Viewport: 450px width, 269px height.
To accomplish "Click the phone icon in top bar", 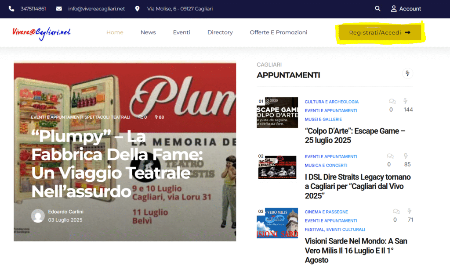I will (x=11, y=9).
